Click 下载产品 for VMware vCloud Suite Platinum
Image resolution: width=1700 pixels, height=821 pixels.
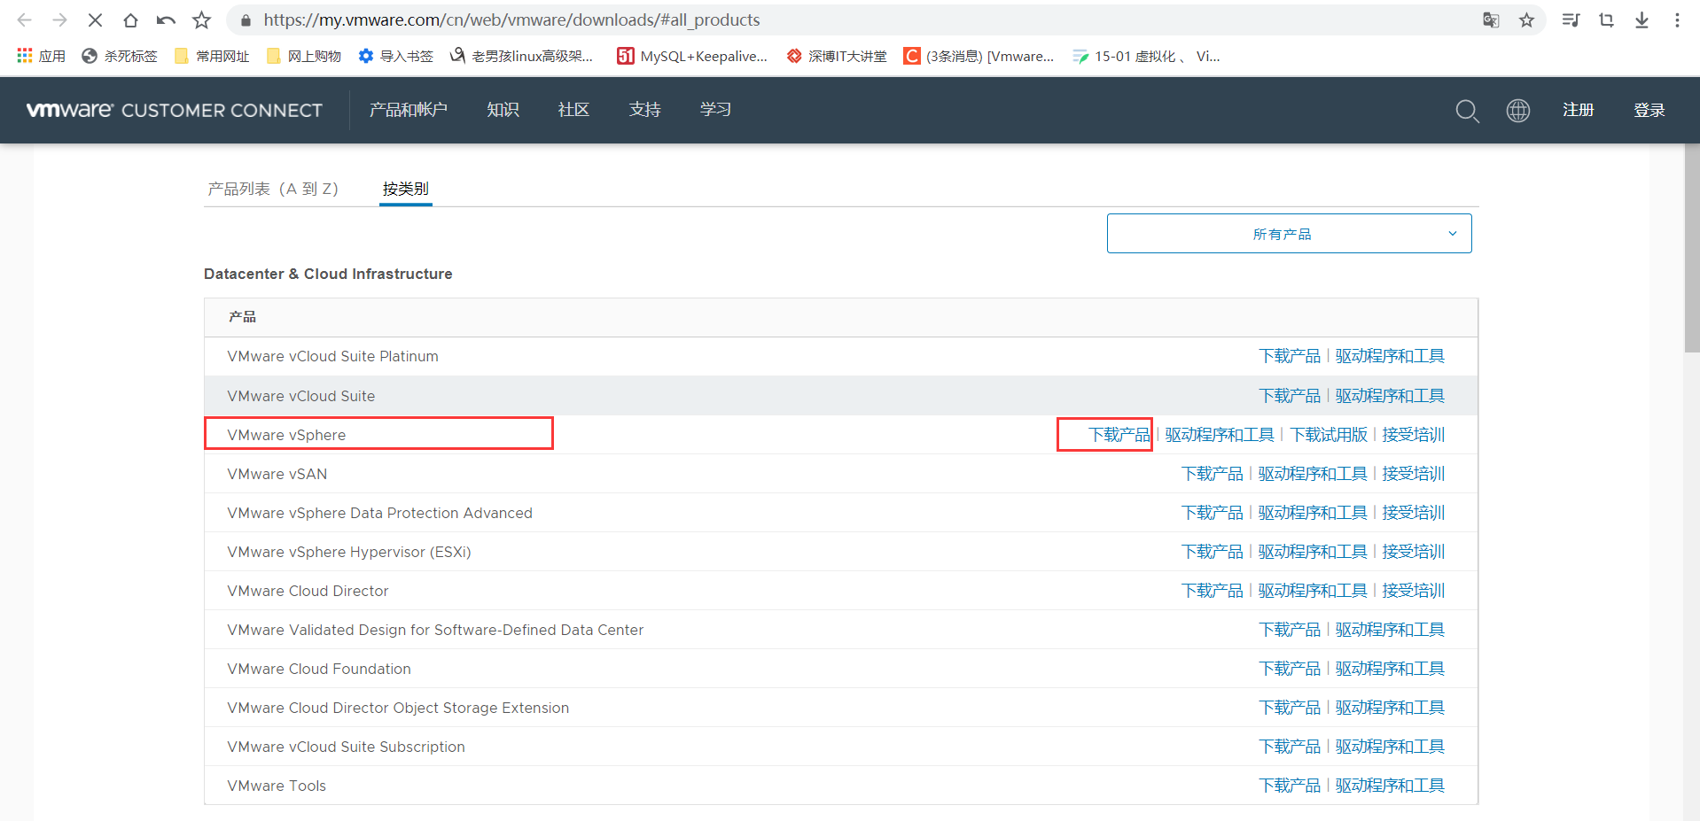coord(1290,356)
